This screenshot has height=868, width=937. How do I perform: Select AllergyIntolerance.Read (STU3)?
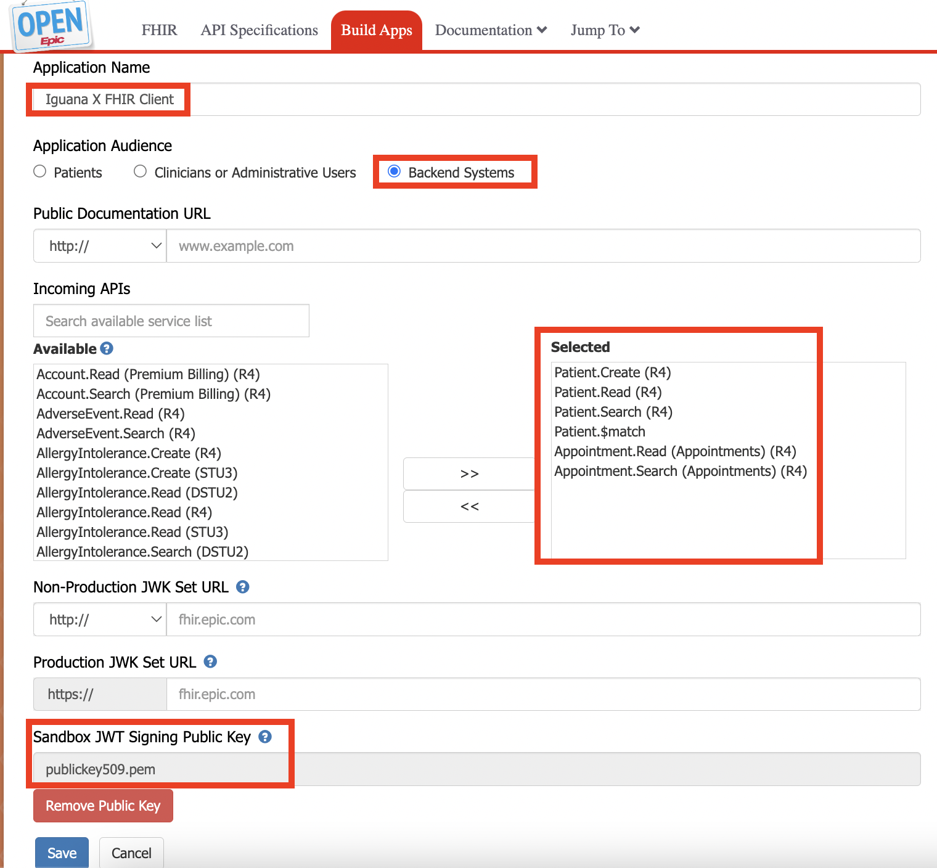pyautogui.click(x=210, y=532)
